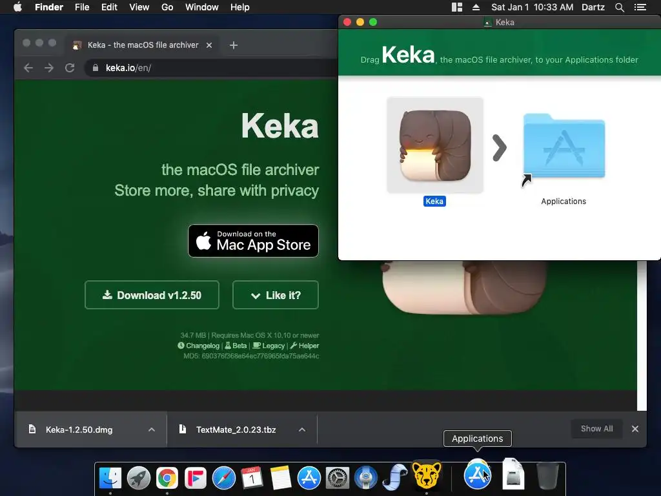Expand options for TextMate_2.0.23.tbz download
The height and width of the screenshot is (496, 661).
302,429
